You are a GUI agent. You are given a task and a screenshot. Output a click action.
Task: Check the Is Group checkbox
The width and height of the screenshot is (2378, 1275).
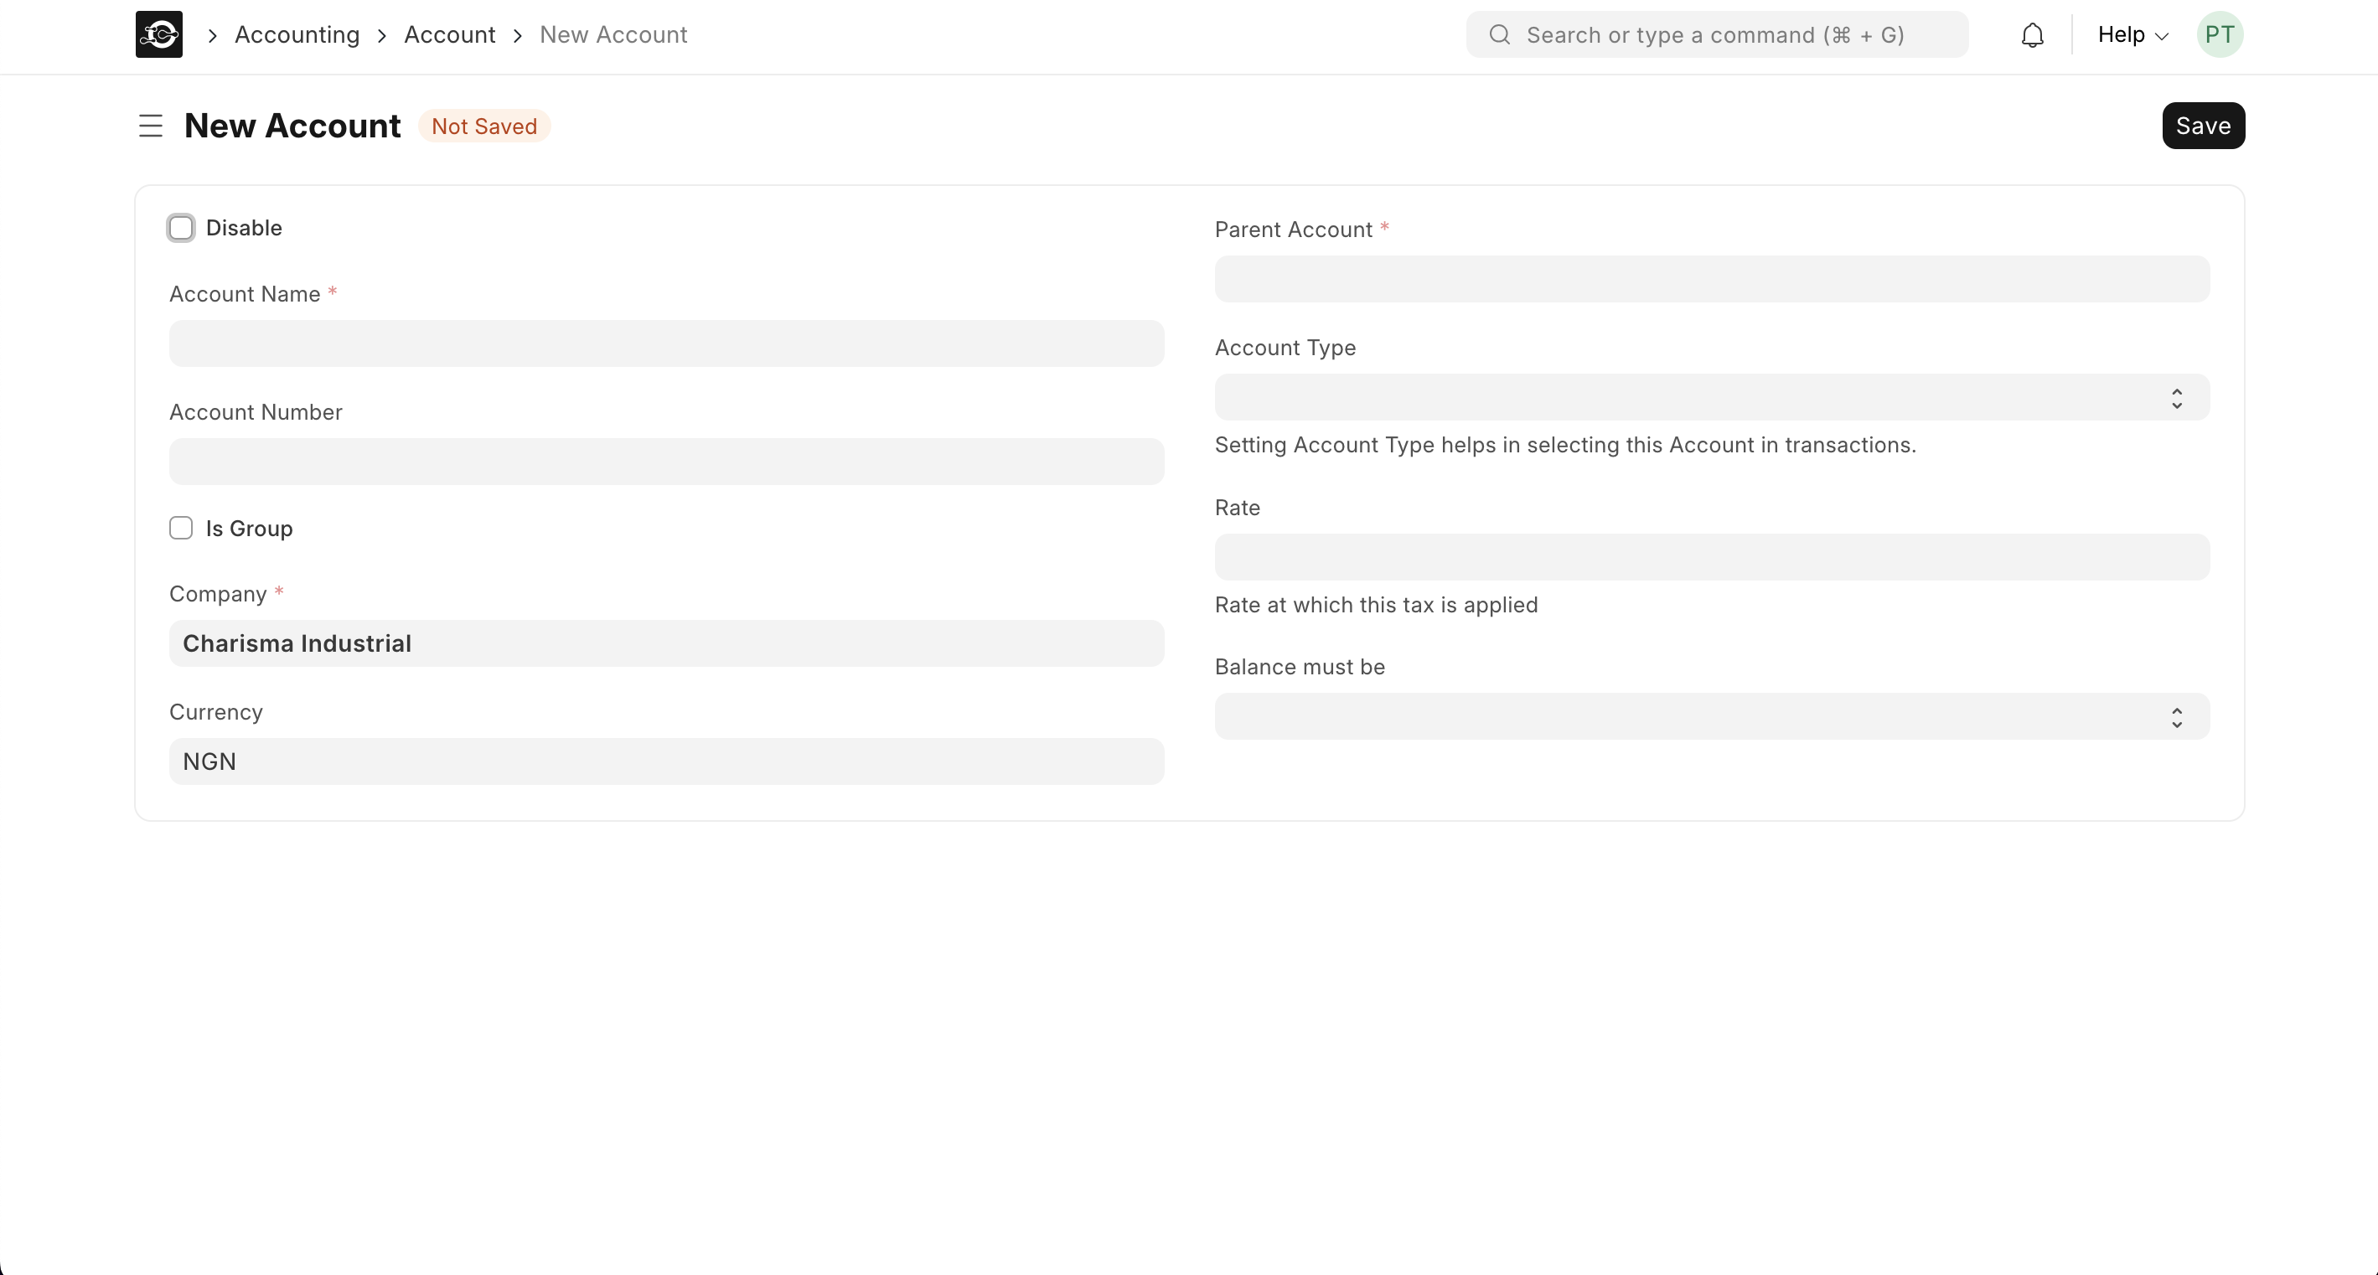[x=181, y=527]
